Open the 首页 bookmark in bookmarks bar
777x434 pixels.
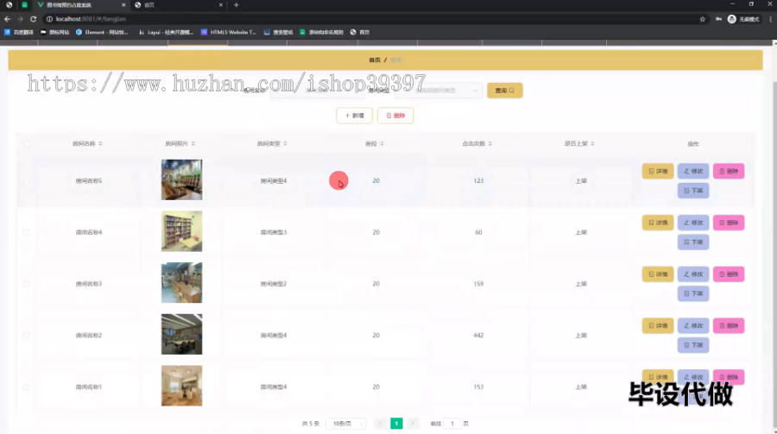pyautogui.click(x=360, y=32)
